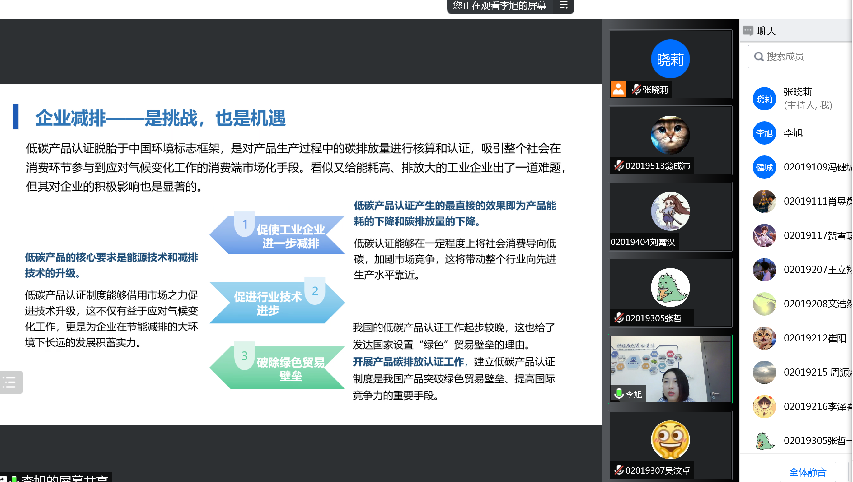Select 李旭 in the member list

[793, 133]
